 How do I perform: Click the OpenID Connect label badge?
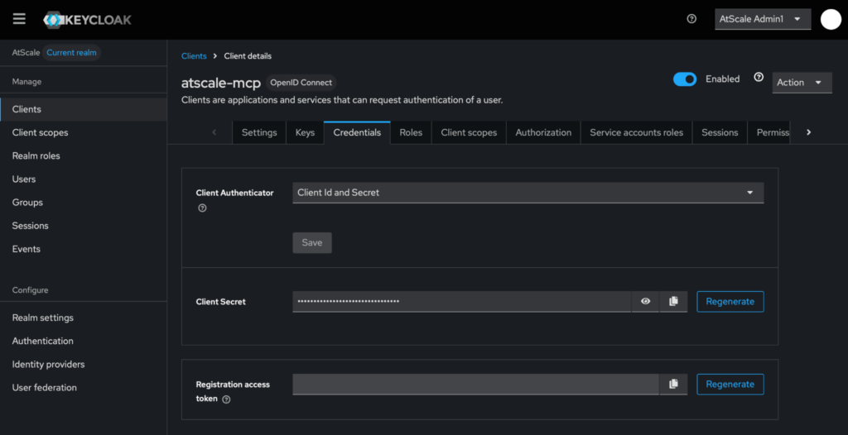pos(301,83)
